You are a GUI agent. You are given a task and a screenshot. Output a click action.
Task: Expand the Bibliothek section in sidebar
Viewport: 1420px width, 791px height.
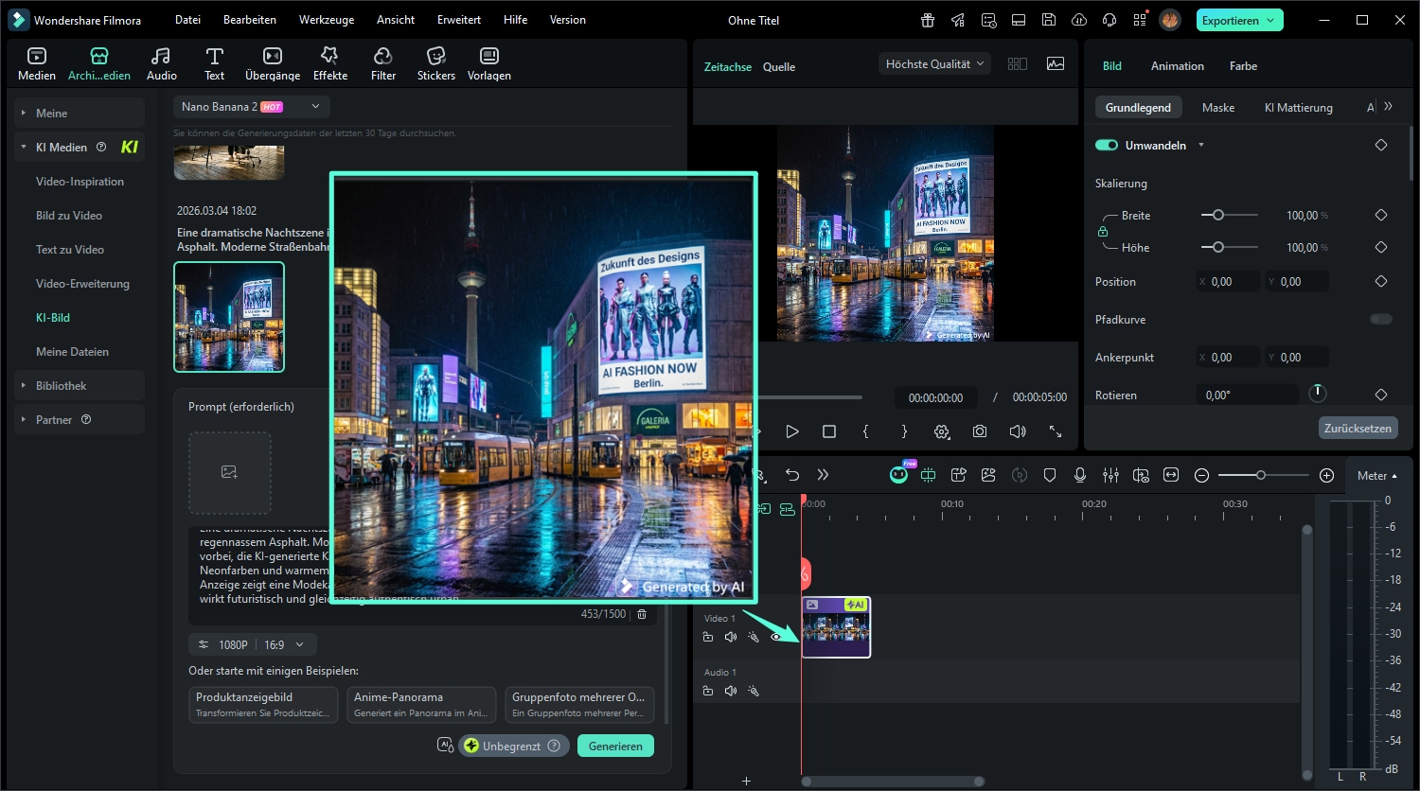62,385
